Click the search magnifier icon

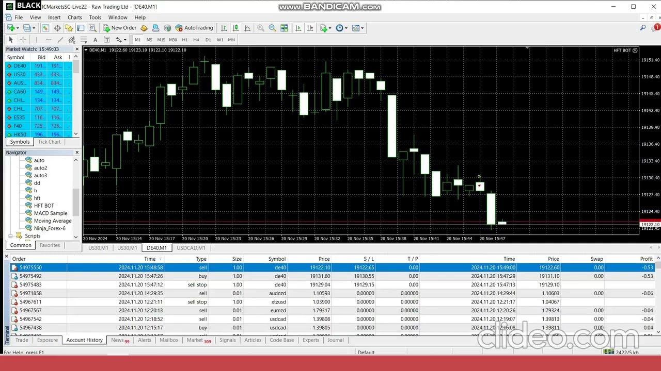point(643,28)
